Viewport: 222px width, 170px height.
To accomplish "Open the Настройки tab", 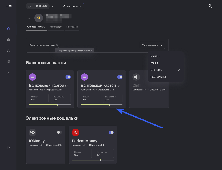I will pos(72,27).
